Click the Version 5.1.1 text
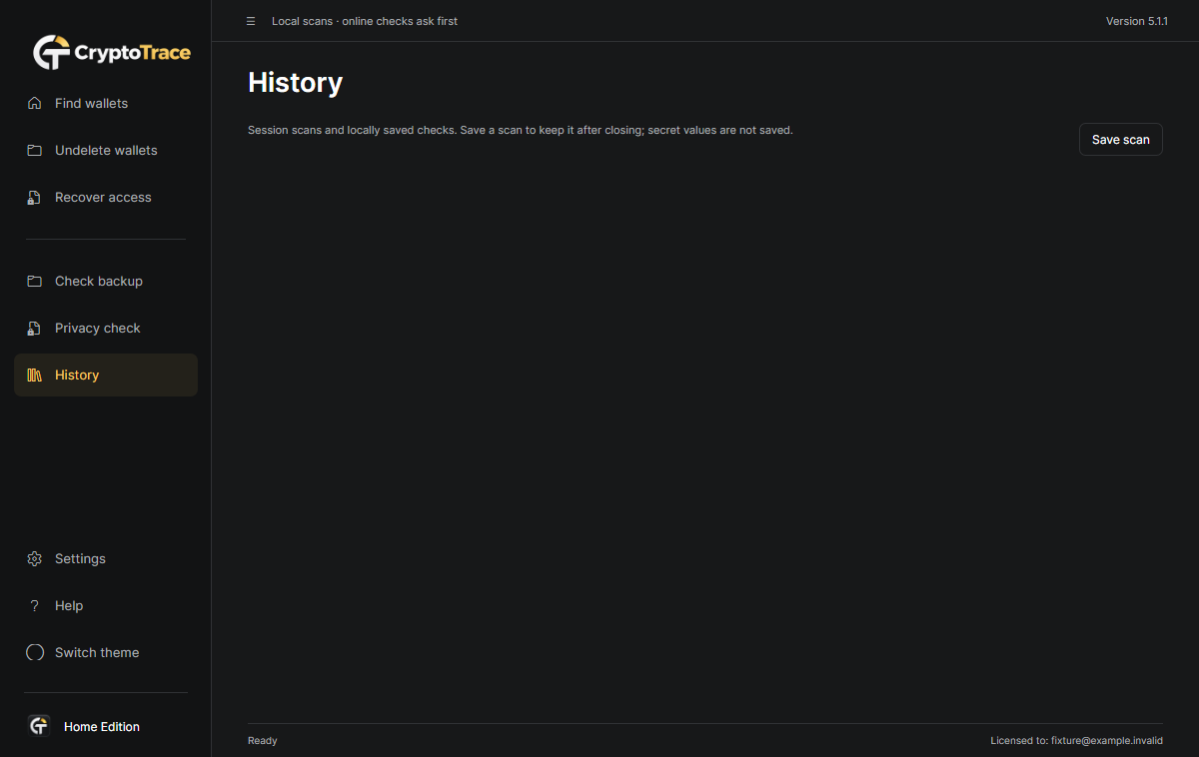Image resolution: width=1199 pixels, height=757 pixels. (1137, 21)
